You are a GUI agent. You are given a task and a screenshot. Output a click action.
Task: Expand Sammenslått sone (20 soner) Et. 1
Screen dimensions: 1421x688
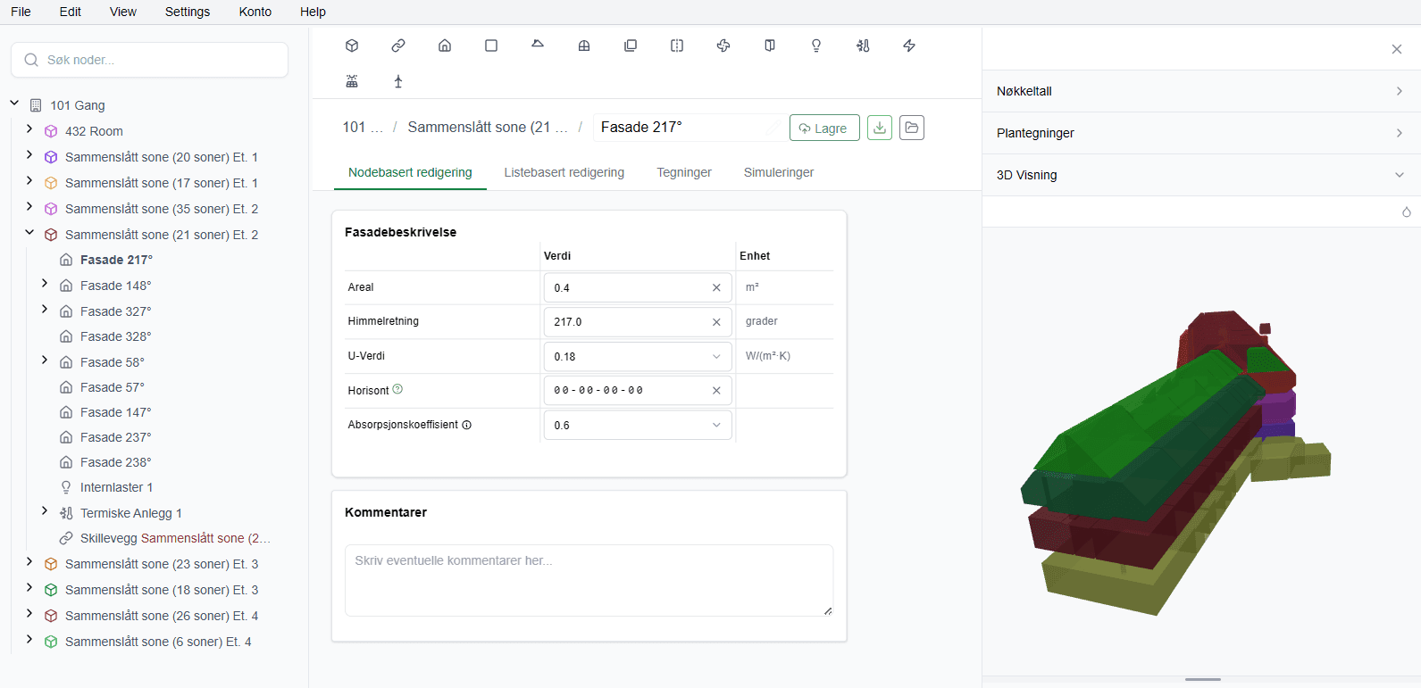point(29,155)
